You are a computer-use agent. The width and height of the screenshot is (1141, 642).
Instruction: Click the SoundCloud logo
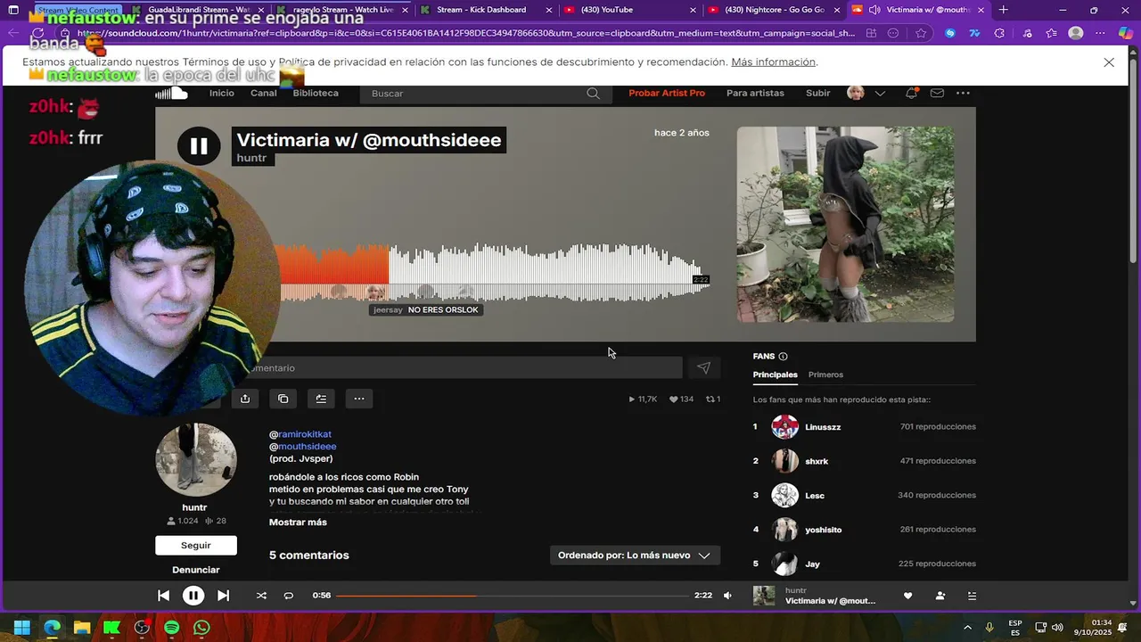point(172,93)
